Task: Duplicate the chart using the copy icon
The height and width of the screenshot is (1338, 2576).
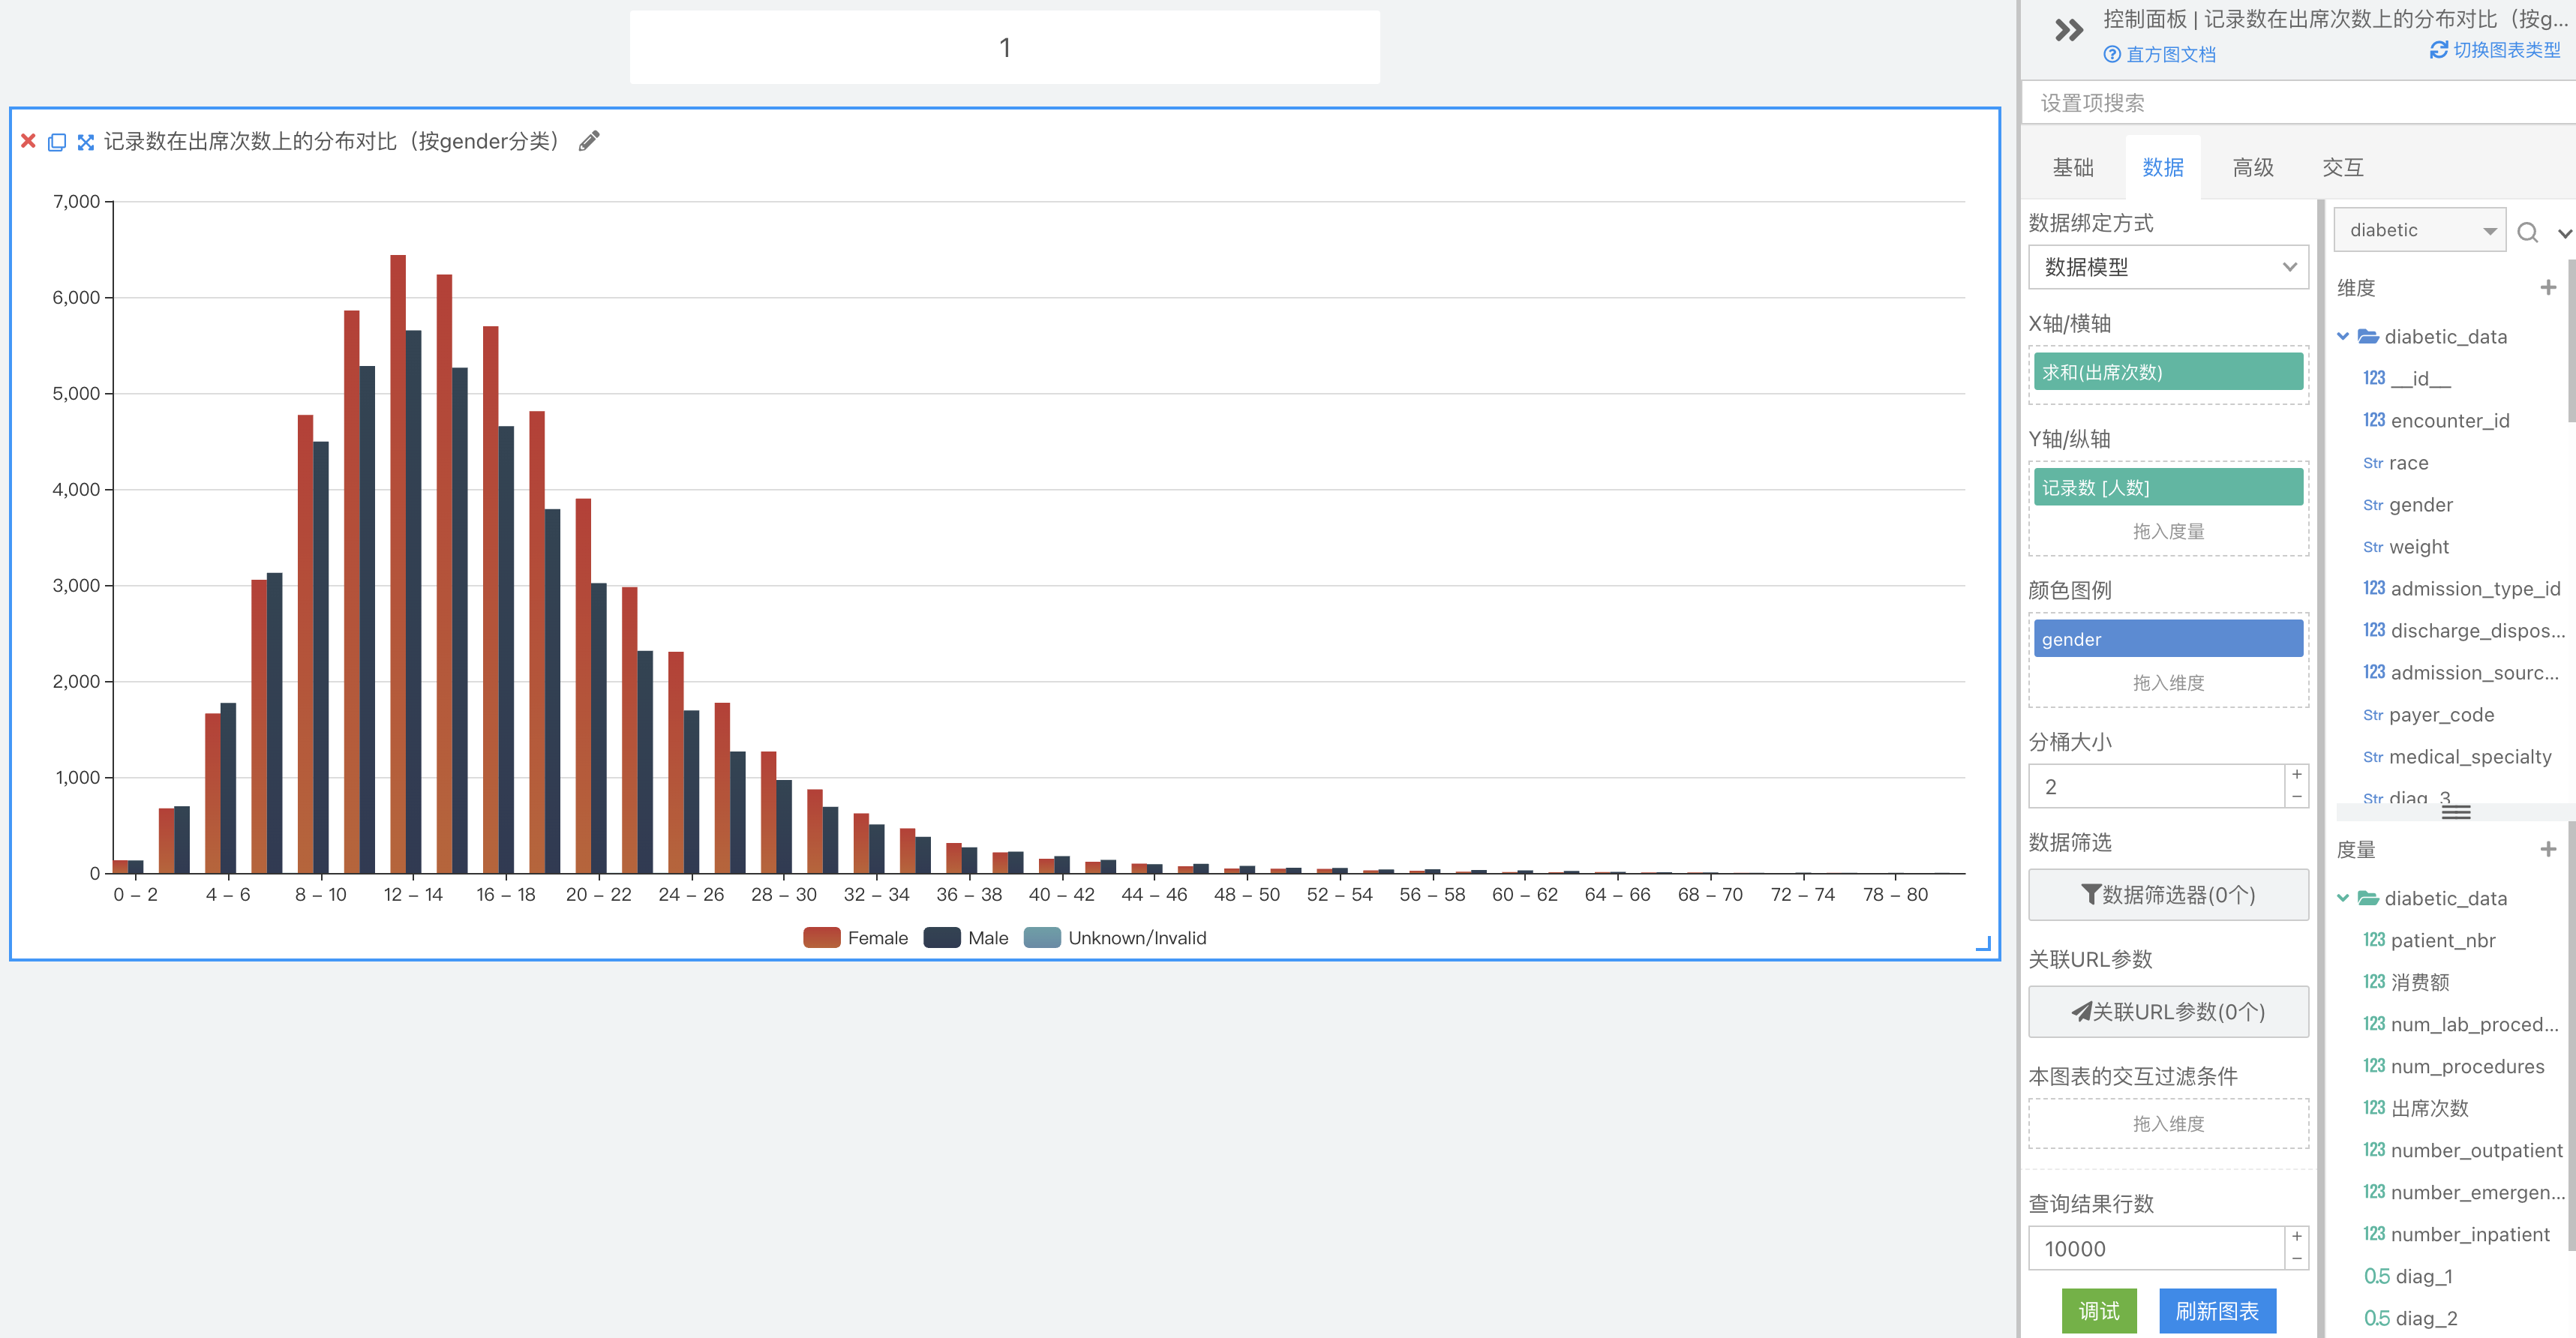Action: coord(57,142)
